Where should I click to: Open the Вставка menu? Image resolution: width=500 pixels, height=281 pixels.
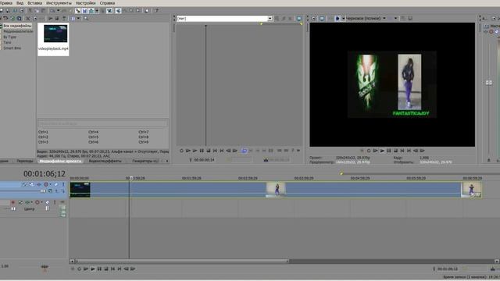pos(34,3)
